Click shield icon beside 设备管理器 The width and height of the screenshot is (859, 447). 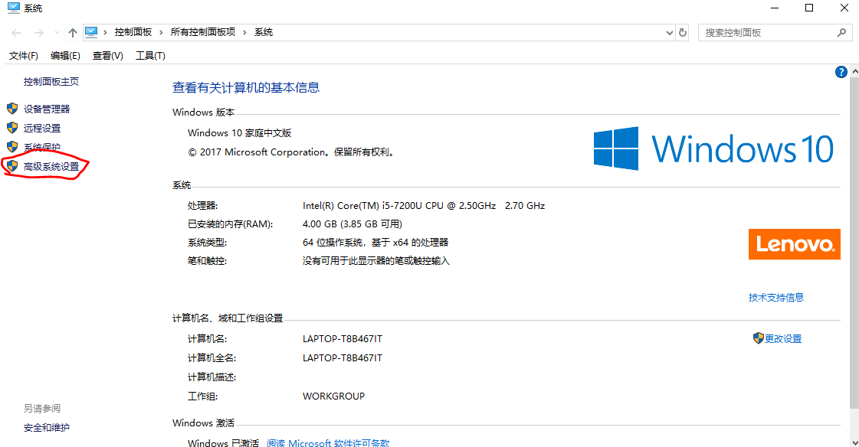click(x=12, y=109)
